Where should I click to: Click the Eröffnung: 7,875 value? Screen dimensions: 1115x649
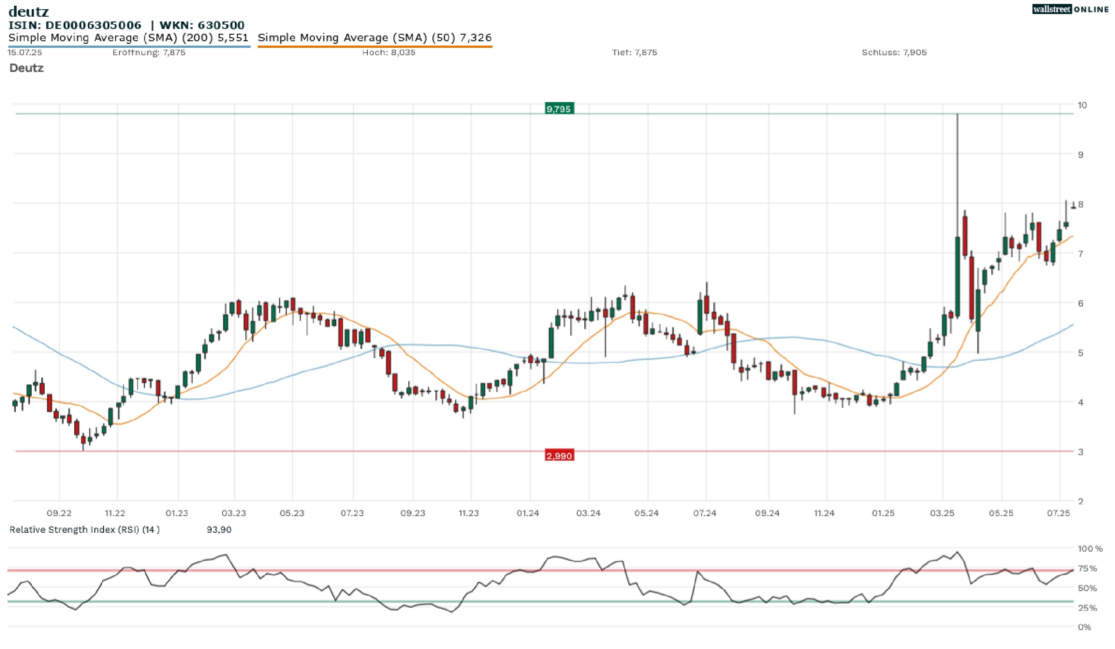pyautogui.click(x=149, y=52)
